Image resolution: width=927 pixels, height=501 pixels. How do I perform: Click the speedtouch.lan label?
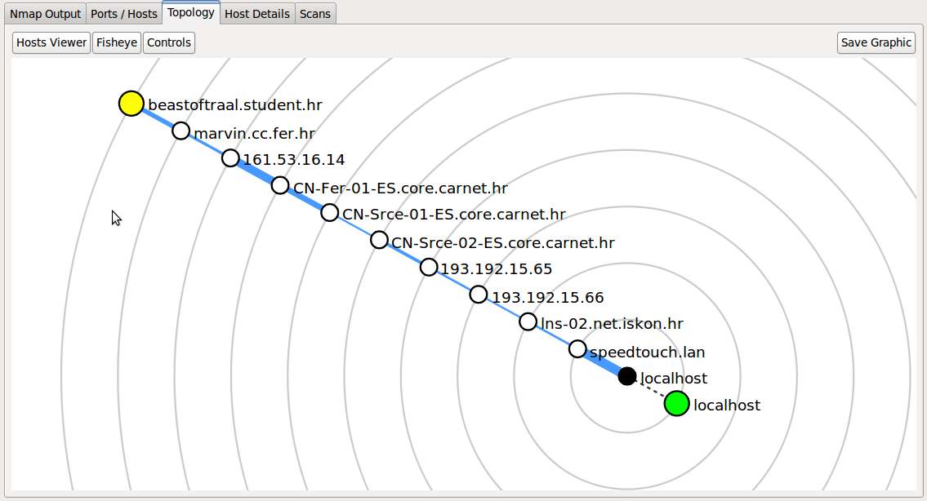click(x=648, y=352)
